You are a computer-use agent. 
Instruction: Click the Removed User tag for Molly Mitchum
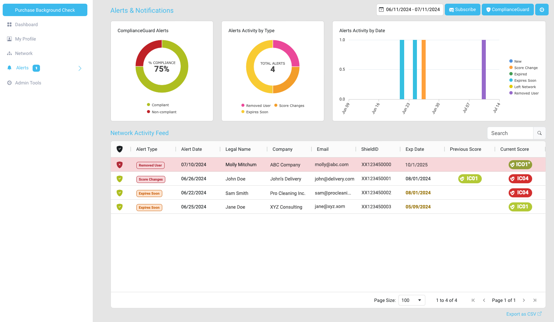point(150,165)
